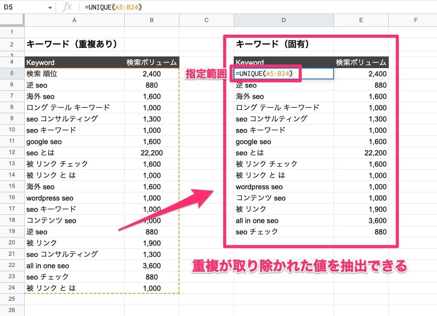Viewport: 437px width, 316px height.
Task: Click cell D12 seo とは
Action: (x=284, y=152)
